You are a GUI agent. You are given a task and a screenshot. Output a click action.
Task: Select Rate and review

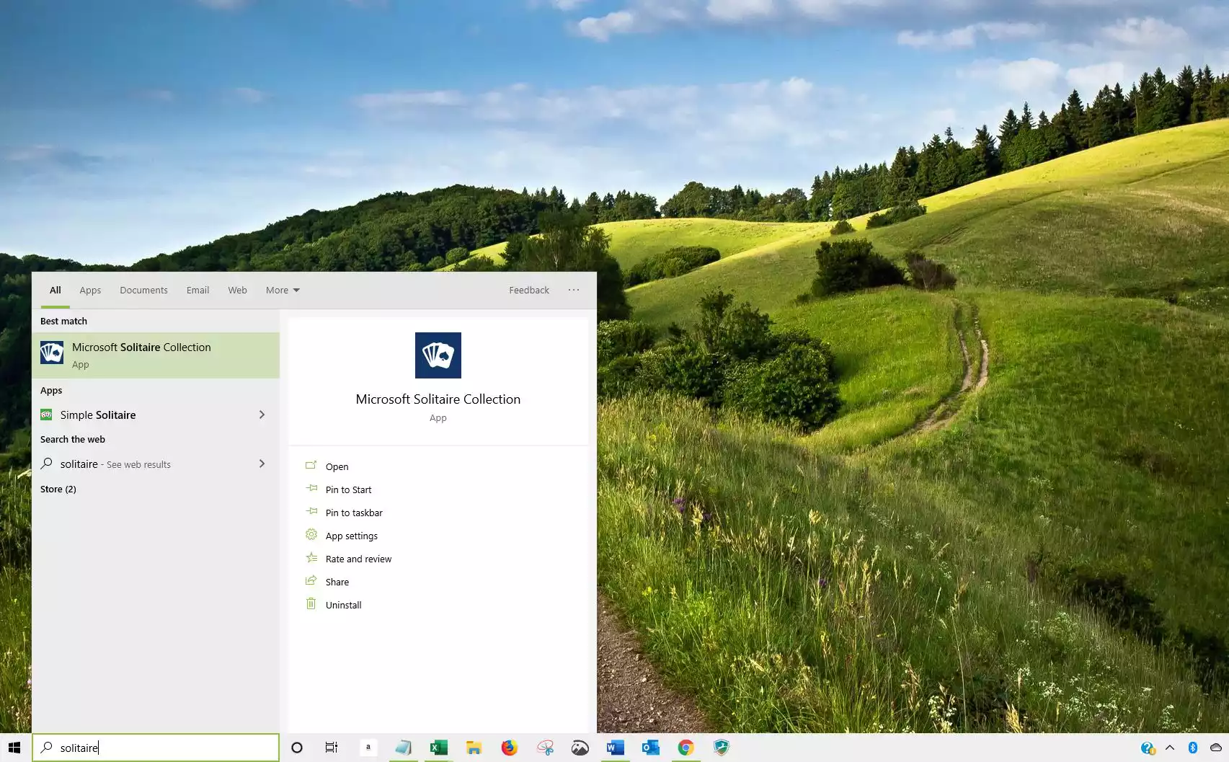point(358,559)
